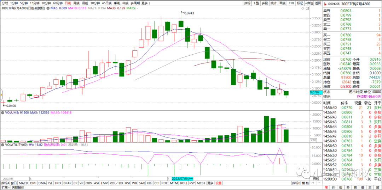382x190 pixels.
Task: Click the 返回 button
Action: point(318,3)
